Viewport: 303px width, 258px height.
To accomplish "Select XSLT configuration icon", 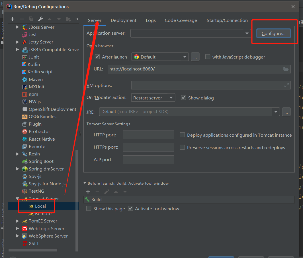I will tap(25, 244).
